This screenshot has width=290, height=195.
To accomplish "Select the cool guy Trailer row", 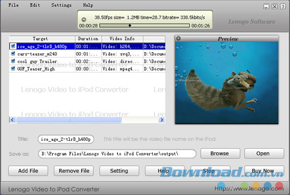I will 87,61.
